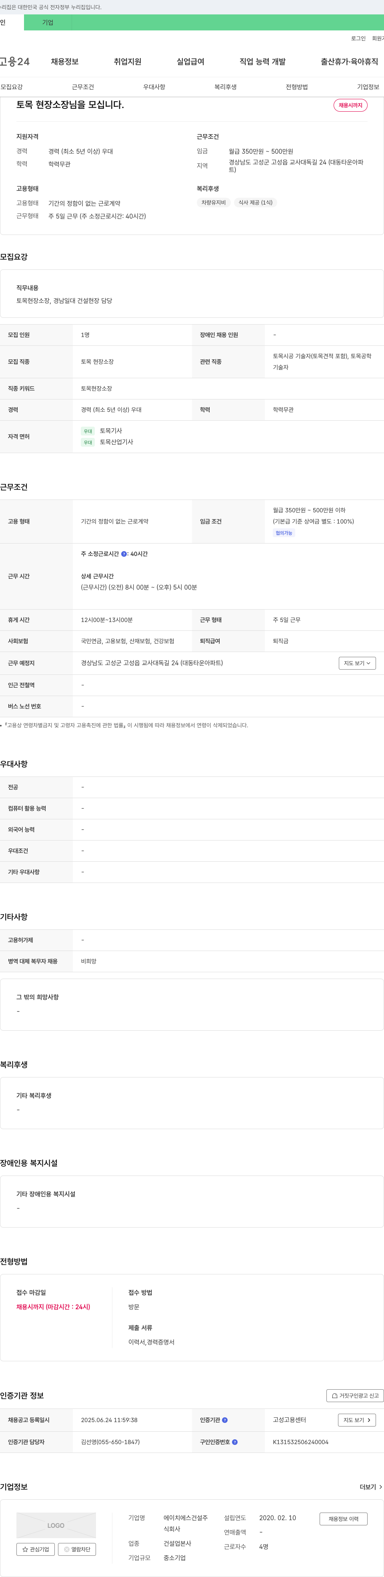Select contact 김선영(055-650-1847)
Screen dimensions: 384x1577
click(110, 1442)
